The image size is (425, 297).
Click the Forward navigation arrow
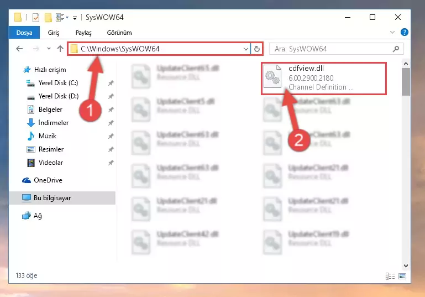(x=36, y=49)
